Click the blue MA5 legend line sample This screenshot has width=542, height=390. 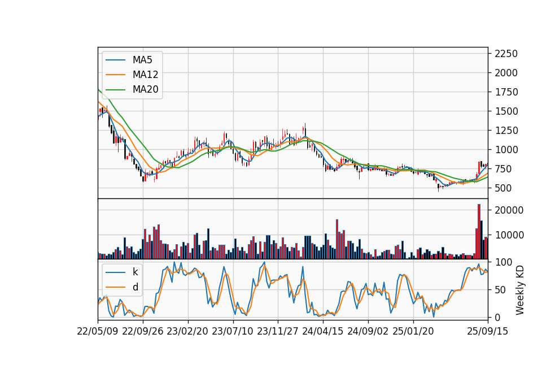click(115, 60)
